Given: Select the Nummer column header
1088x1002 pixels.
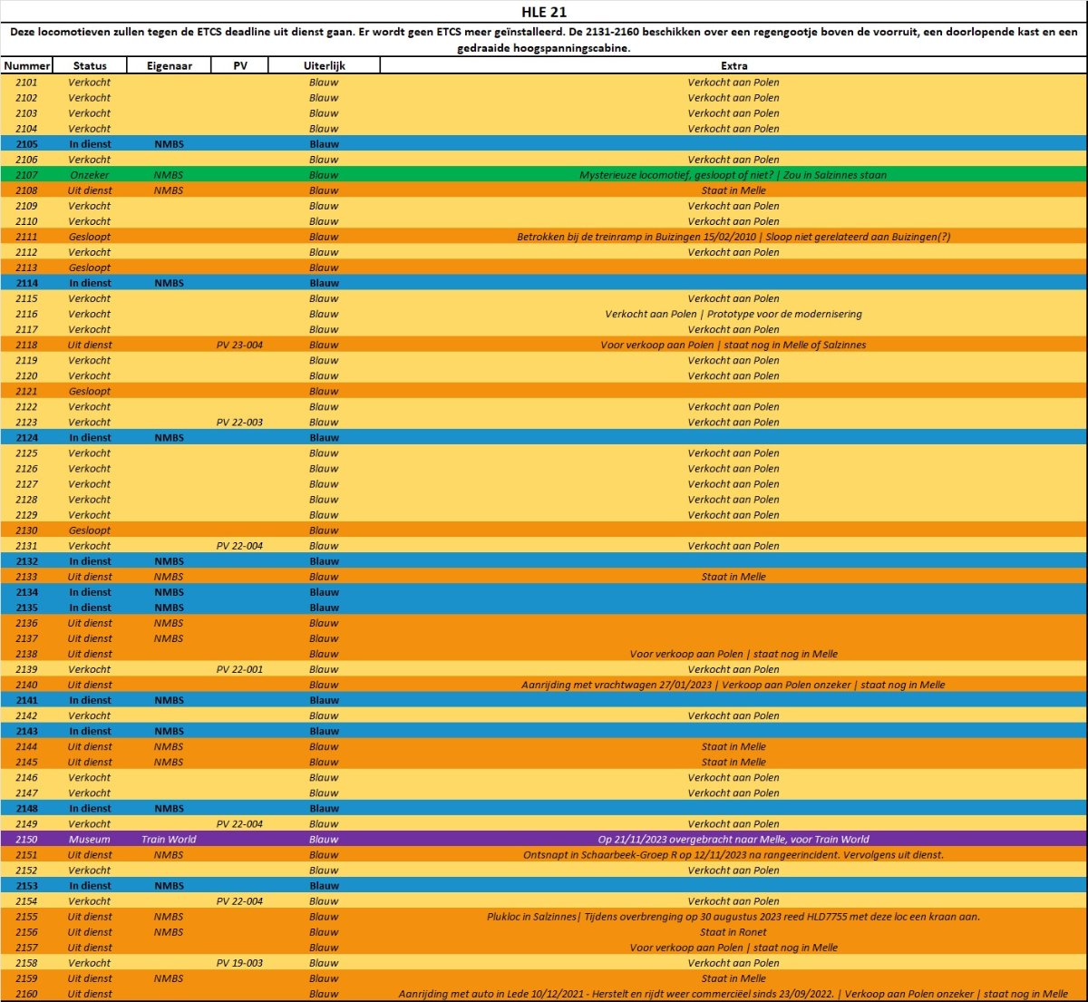Looking at the screenshot, I should 26,65.
